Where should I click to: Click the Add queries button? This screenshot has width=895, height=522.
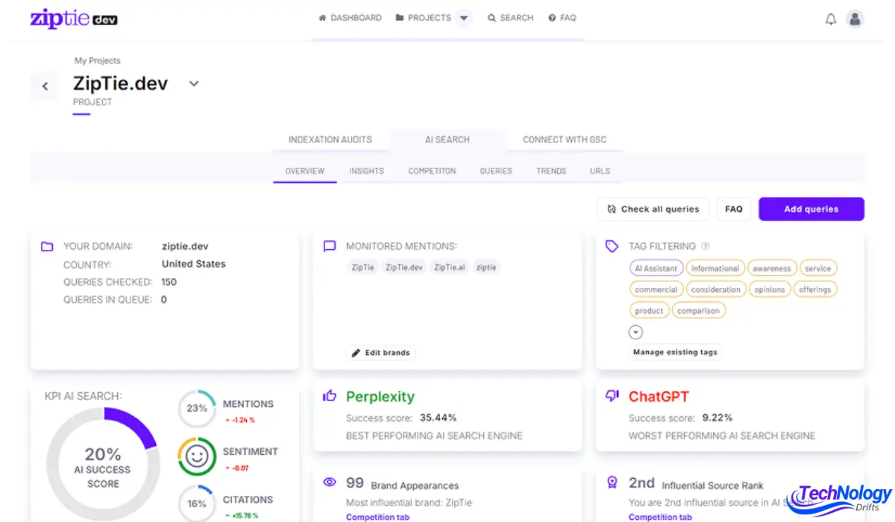pos(811,209)
